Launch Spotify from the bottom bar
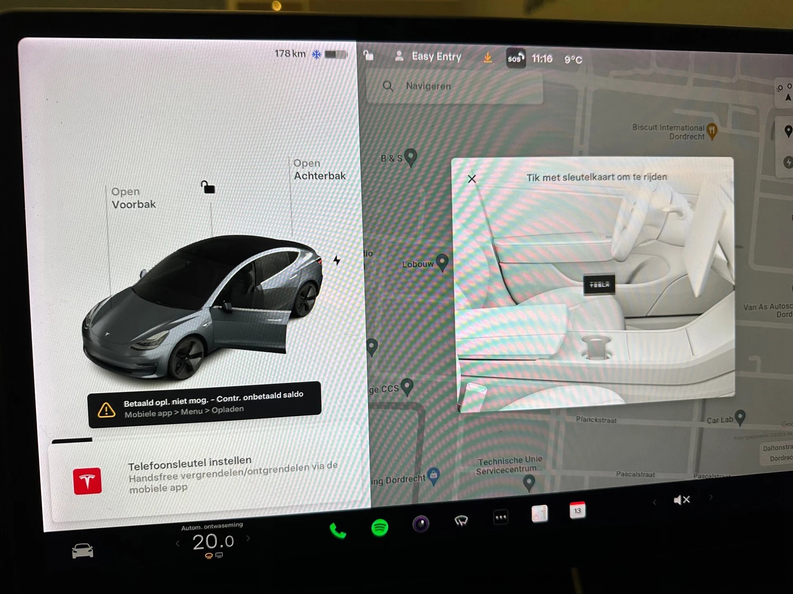Screen dimensions: 793x594 pos(380,527)
